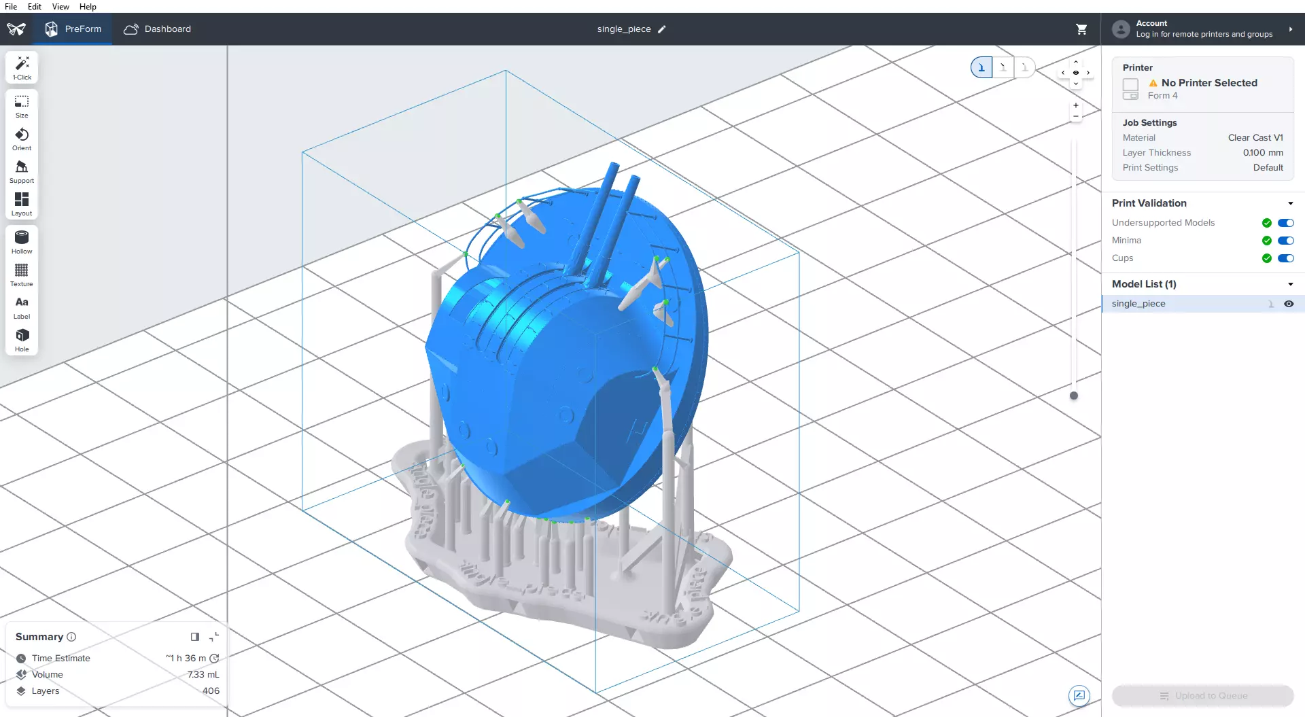Image resolution: width=1305 pixels, height=717 pixels.
Task: Rotate the view upward with the up arrow
Action: point(1076,62)
